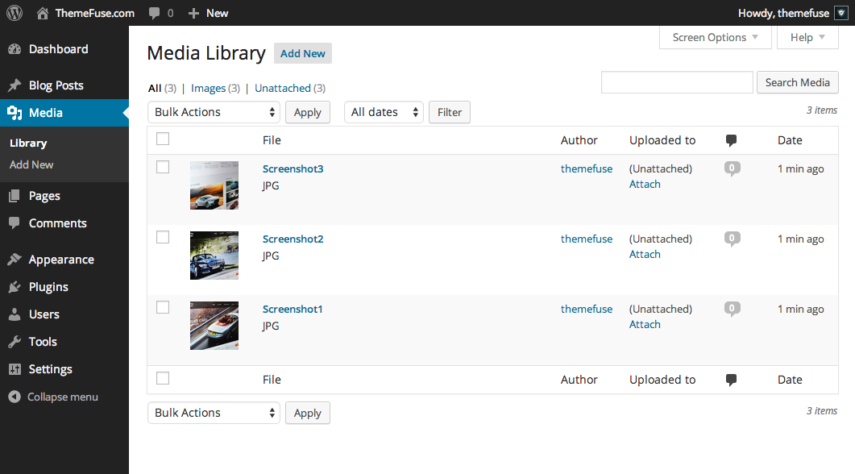Click the Screenshot2 thumbnail image
855x474 pixels.
point(214,256)
